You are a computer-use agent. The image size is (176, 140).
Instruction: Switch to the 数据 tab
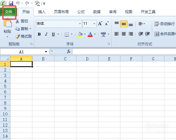pos(97,12)
